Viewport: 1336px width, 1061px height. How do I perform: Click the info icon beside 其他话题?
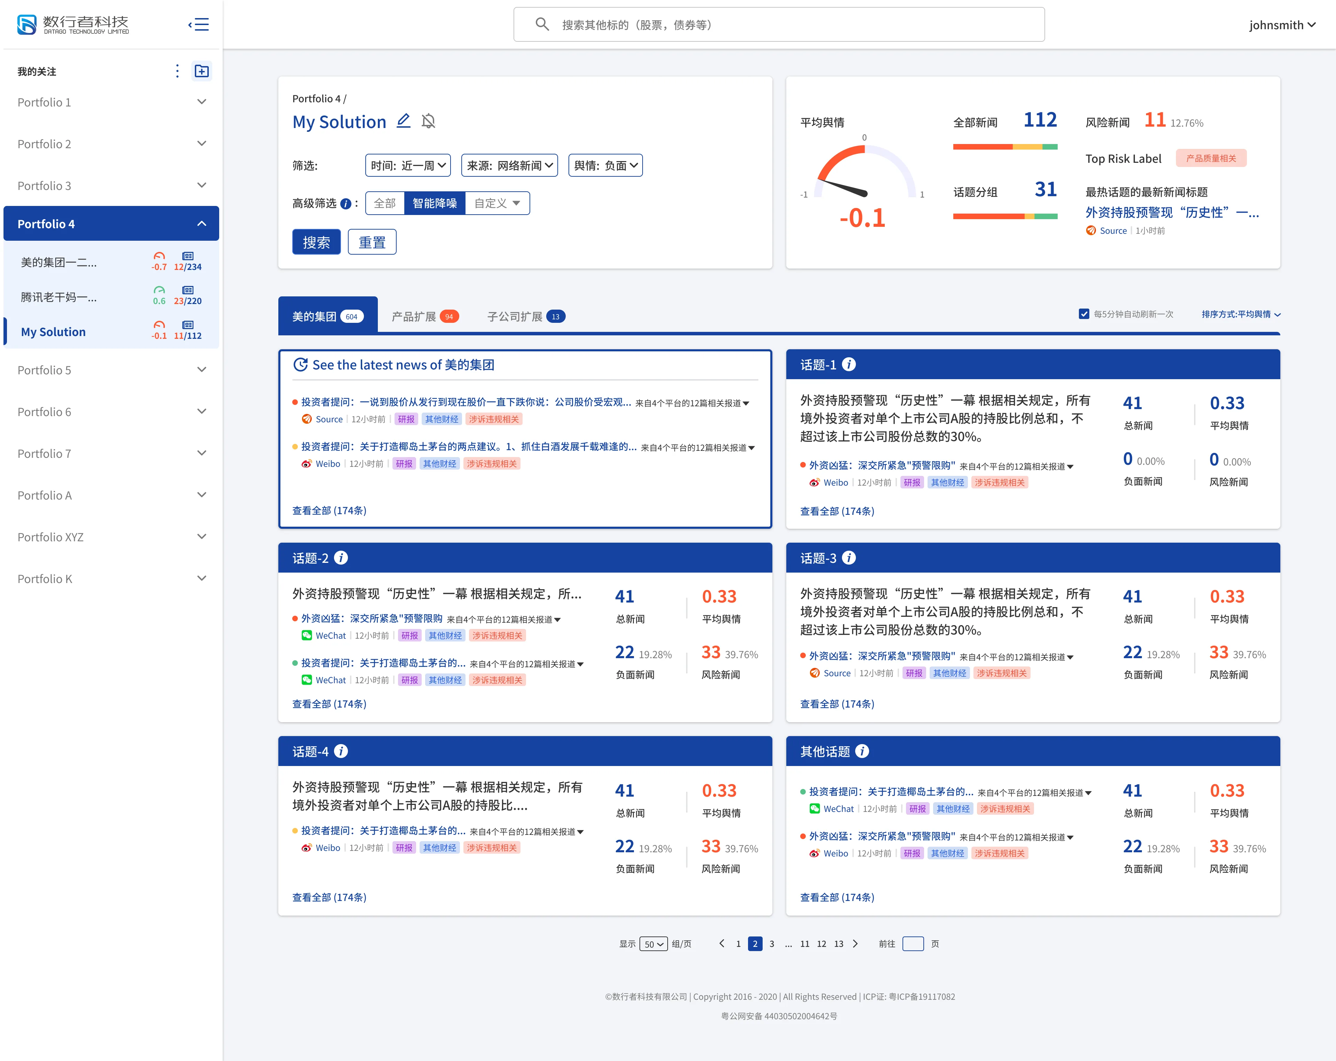(862, 751)
